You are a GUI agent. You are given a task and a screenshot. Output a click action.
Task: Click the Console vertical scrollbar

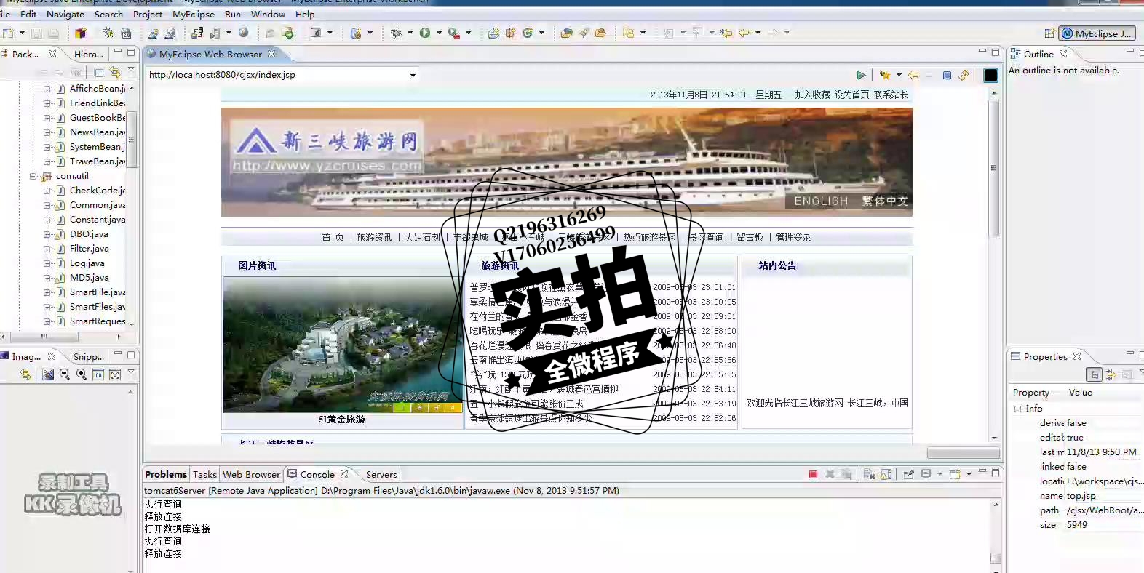pyautogui.click(x=996, y=536)
